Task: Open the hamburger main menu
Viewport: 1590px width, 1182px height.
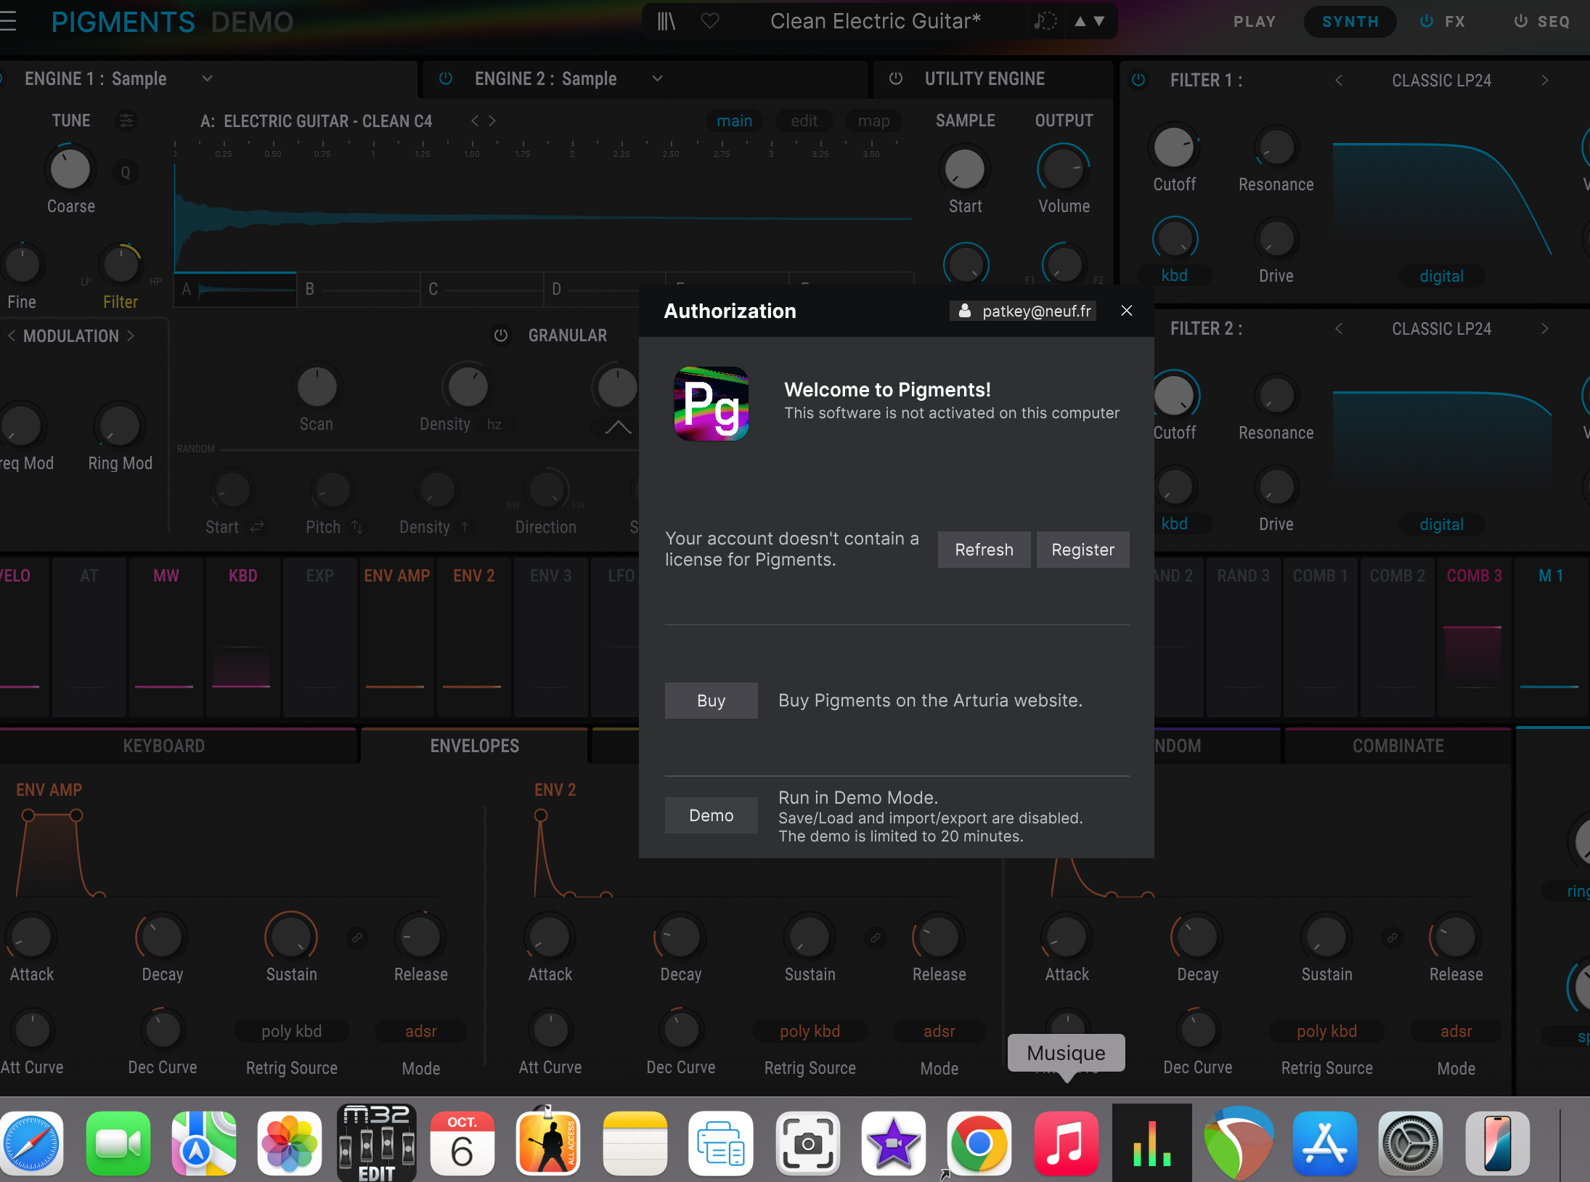Action: coord(7,22)
